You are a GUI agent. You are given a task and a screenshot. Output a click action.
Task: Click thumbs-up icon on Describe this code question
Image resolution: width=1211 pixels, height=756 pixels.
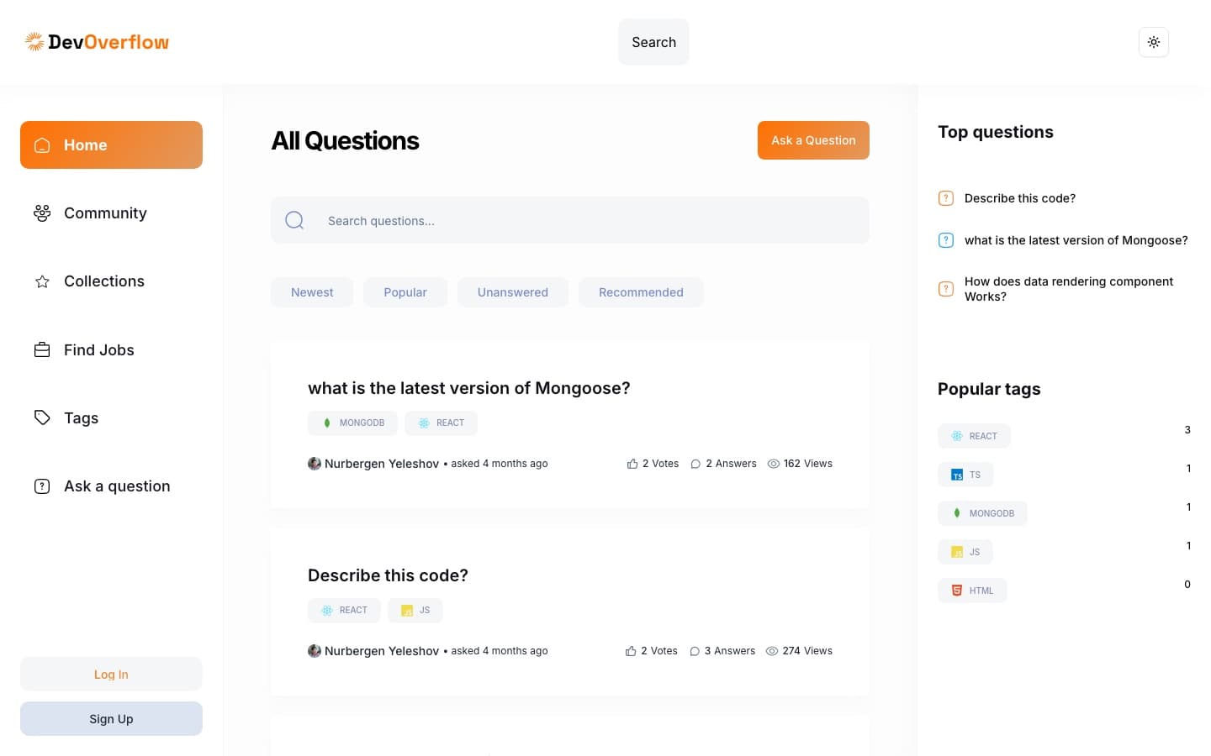(x=631, y=651)
